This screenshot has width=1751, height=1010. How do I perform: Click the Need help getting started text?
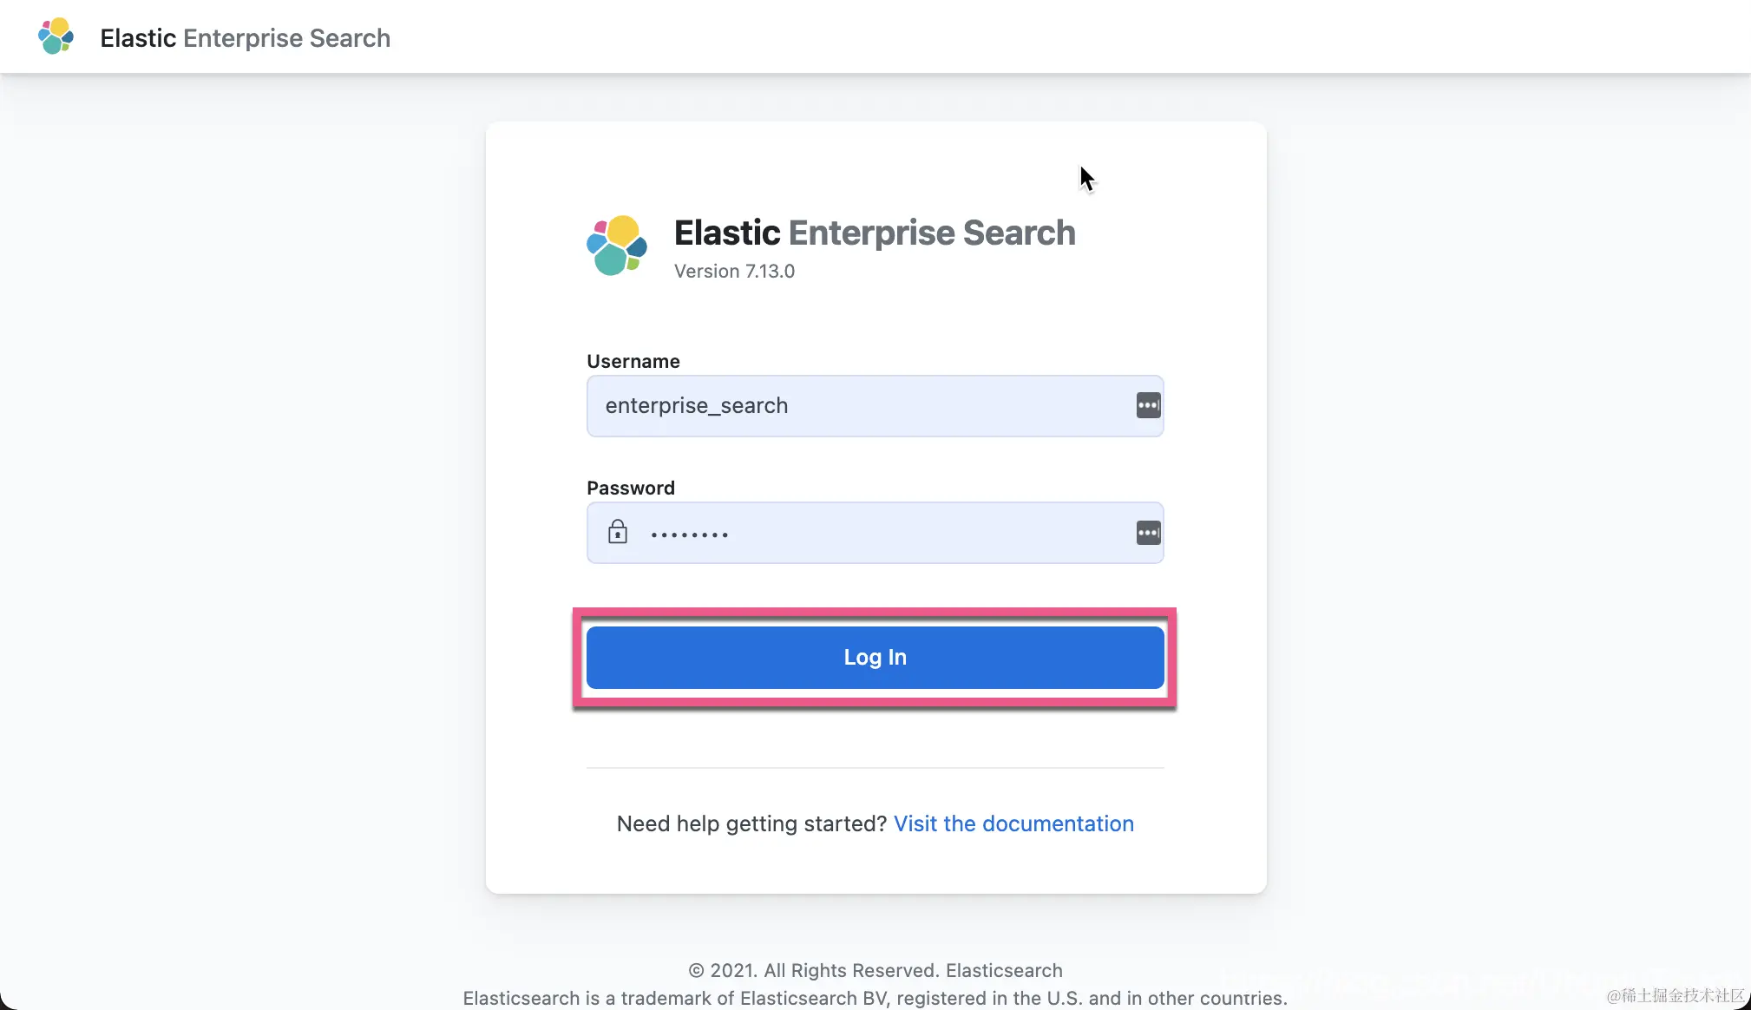click(751, 823)
